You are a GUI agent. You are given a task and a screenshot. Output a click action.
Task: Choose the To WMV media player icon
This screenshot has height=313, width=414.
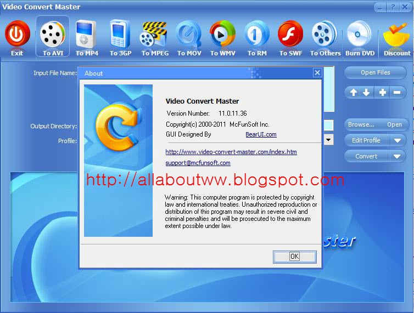(x=222, y=34)
